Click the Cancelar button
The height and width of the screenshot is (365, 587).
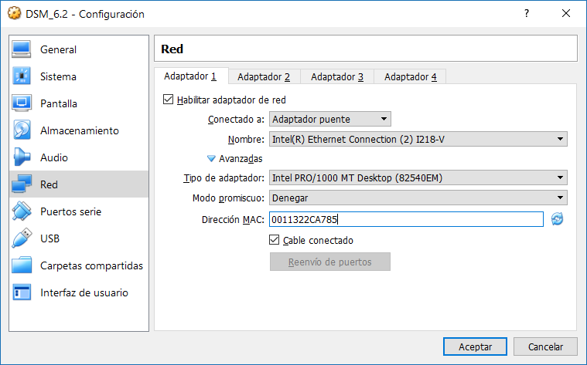(x=545, y=346)
